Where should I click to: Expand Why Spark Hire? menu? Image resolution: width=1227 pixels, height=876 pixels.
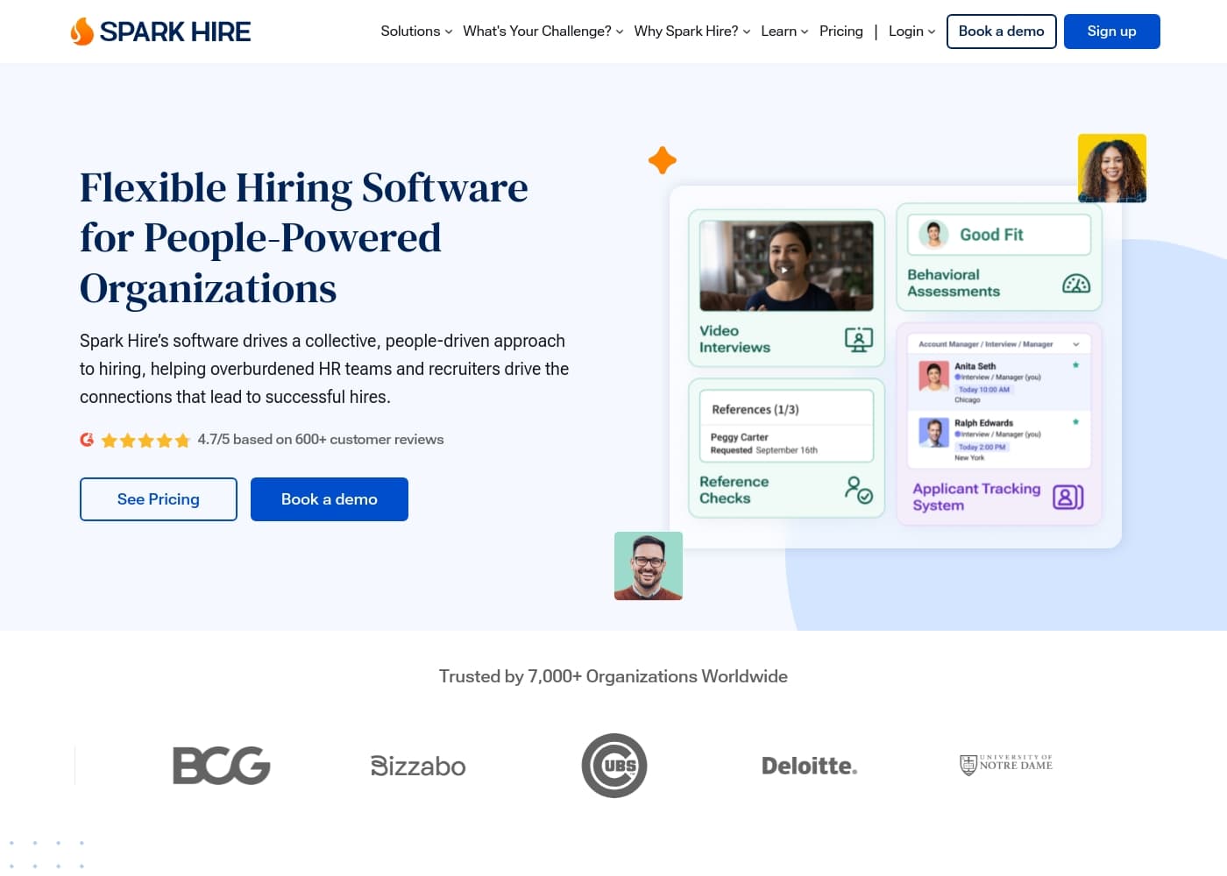tap(692, 32)
